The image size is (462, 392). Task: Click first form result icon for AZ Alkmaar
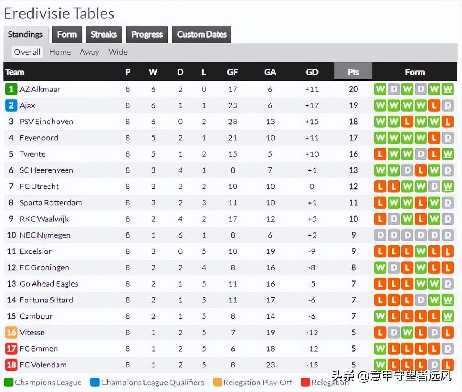[x=380, y=89]
